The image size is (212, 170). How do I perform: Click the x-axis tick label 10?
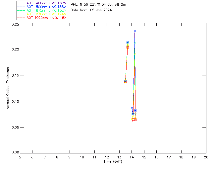click(x=82, y=157)
